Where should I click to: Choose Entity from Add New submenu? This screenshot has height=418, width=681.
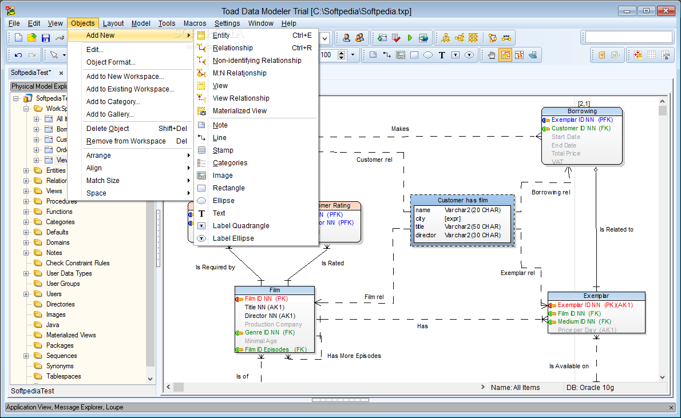pos(256,35)
